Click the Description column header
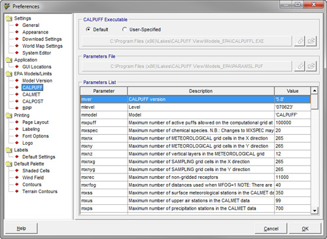The width and height of the screenshot is (327, 239). pyautogui.click(x=201, y=91)
